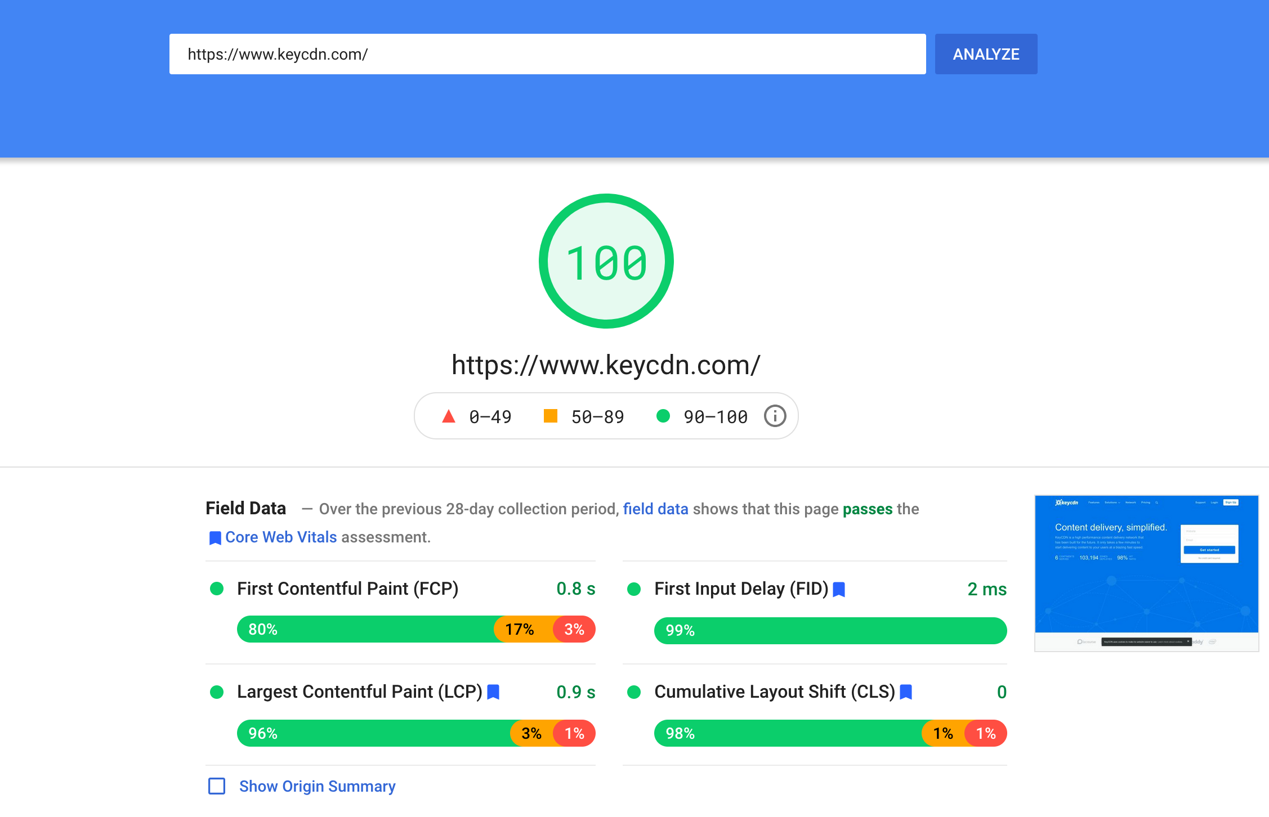1269x817 pixels.
Task: Click the 'Largest Contentful Paint (LCP)' label
Action: (x=360, y=692)
